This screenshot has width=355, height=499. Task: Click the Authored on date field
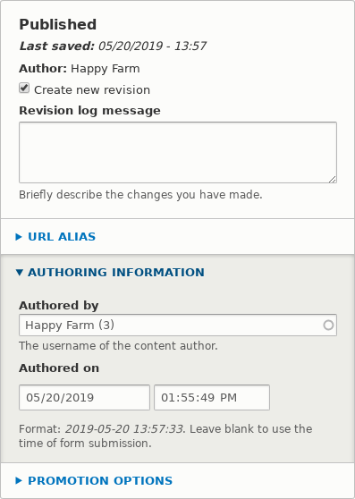[84, 397]
